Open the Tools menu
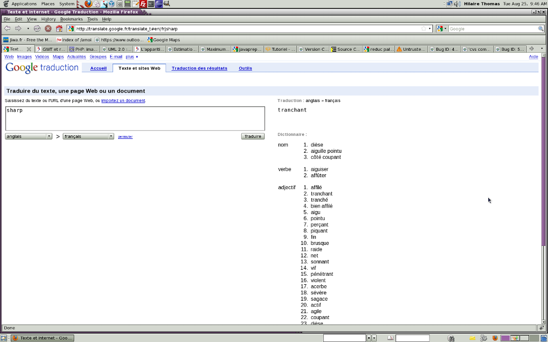 (92, 19)
